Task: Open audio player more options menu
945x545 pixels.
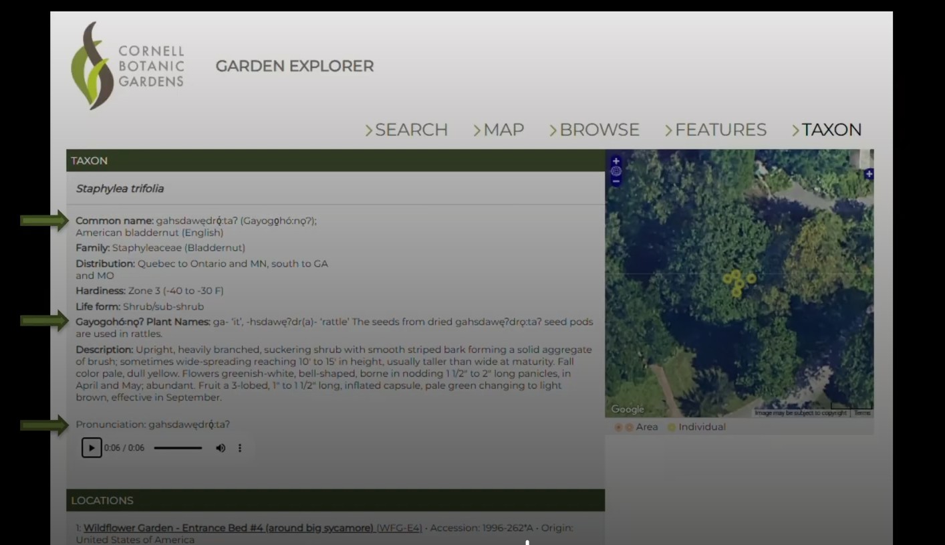Action: (x=240, y=447)
